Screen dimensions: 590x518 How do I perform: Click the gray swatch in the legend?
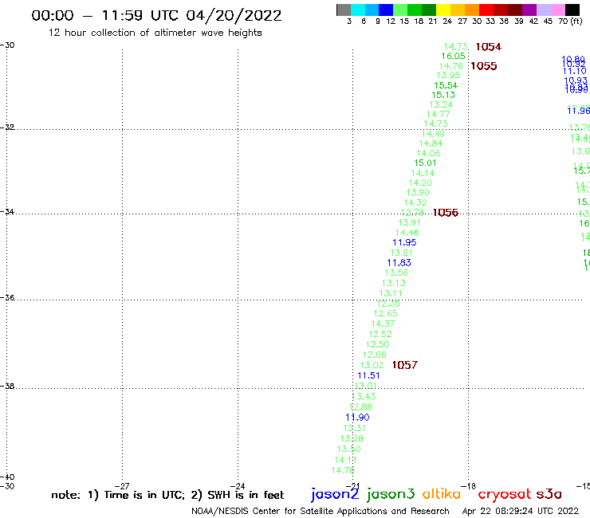click(x=344, y=10)
